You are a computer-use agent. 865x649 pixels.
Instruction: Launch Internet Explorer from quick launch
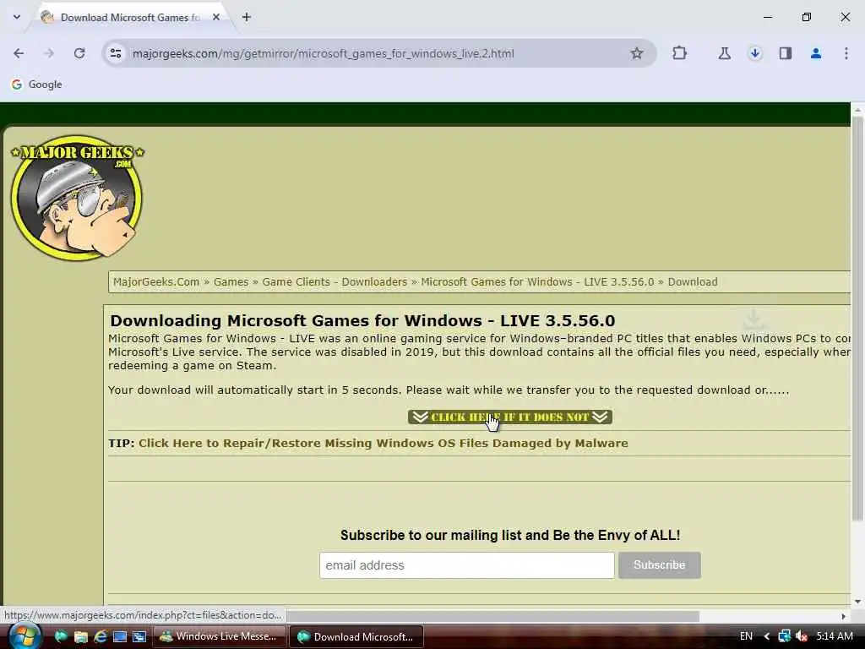100,636
